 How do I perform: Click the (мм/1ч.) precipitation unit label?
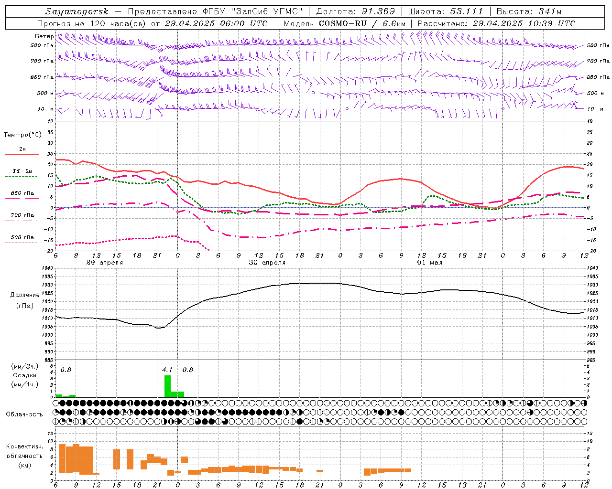(x=24, y=384)
